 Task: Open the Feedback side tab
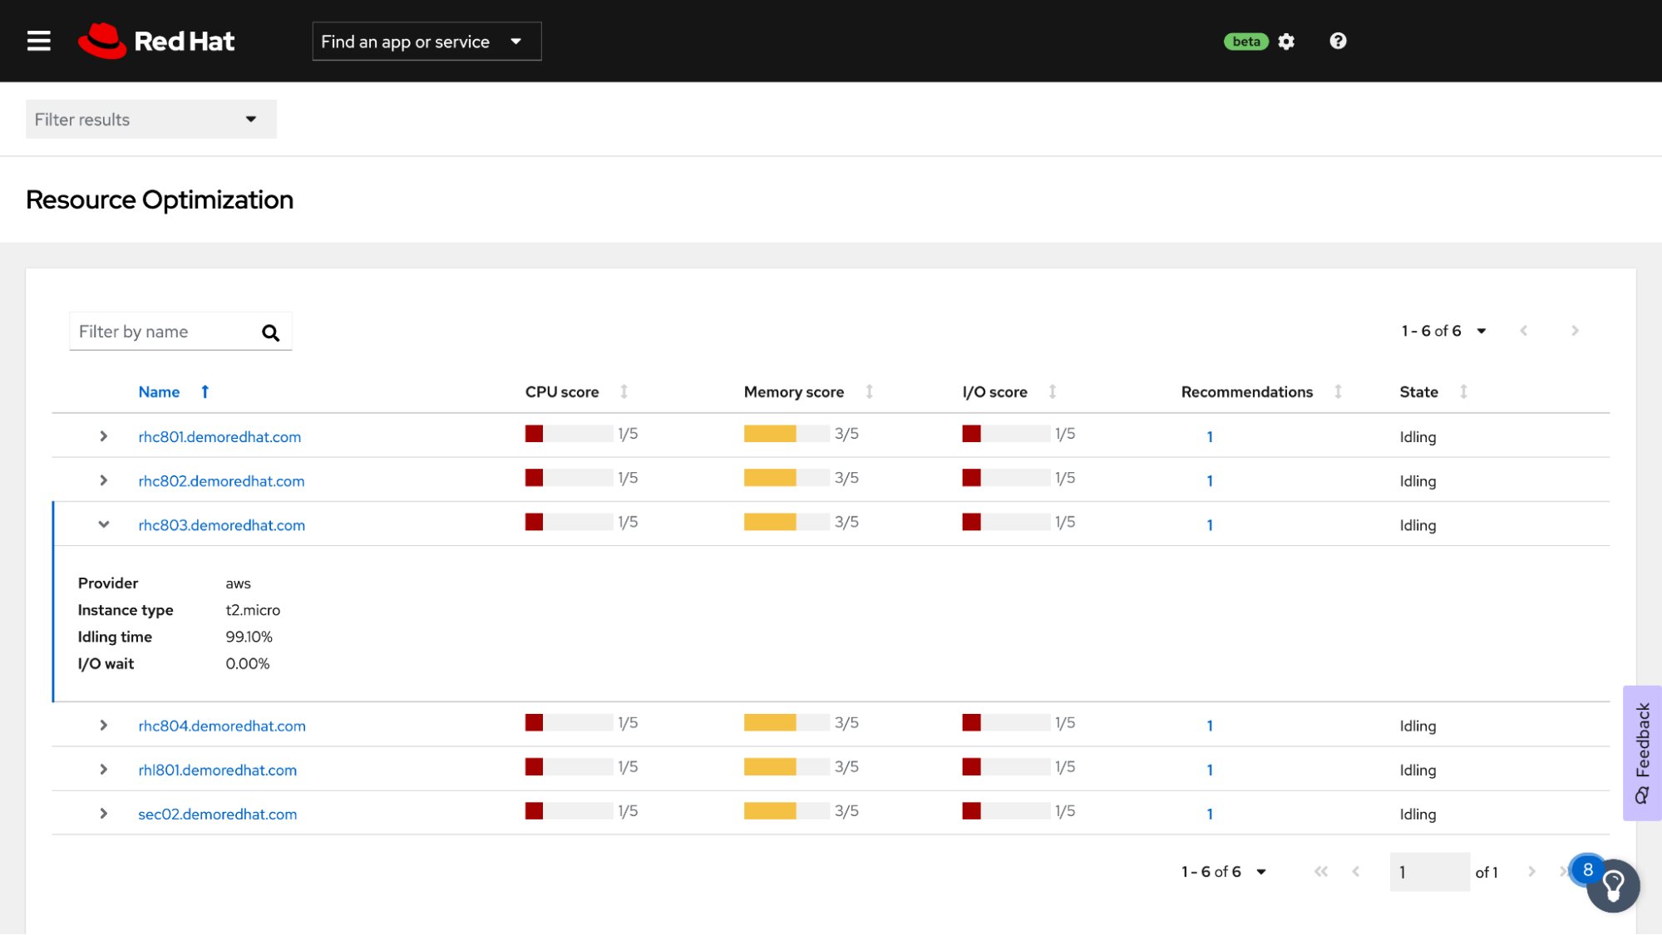click(x=1642, y=752)
